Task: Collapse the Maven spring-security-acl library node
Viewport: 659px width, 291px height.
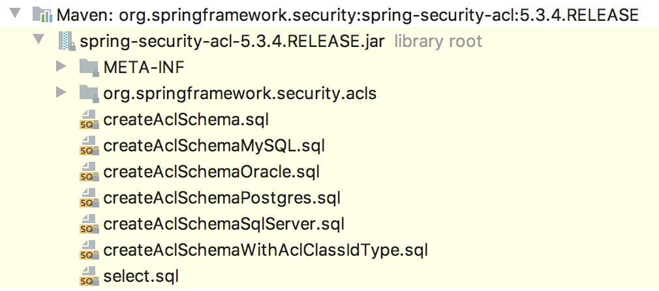Action: pos(16,14)
